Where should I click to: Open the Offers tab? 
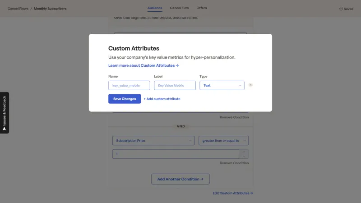[x=202, y=8]
